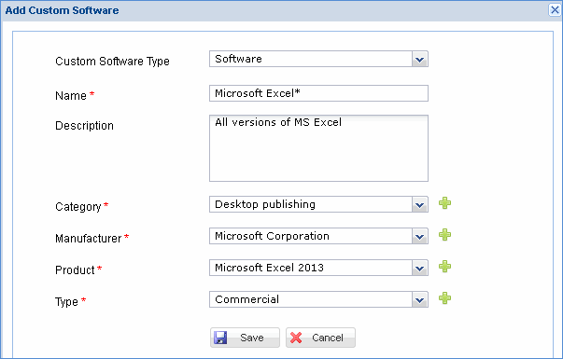Click the Add Custom Software title
563x359 pixels.
pos(62,10)
